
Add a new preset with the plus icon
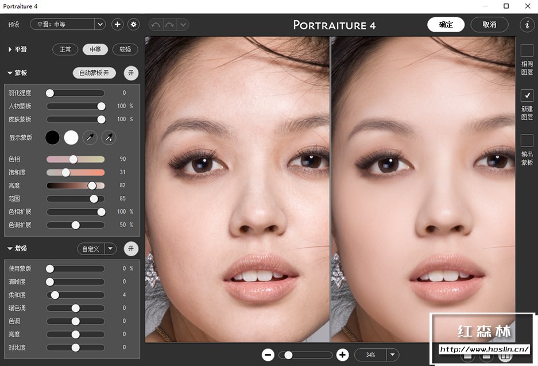pyautogui.click(x=117, y=24)
